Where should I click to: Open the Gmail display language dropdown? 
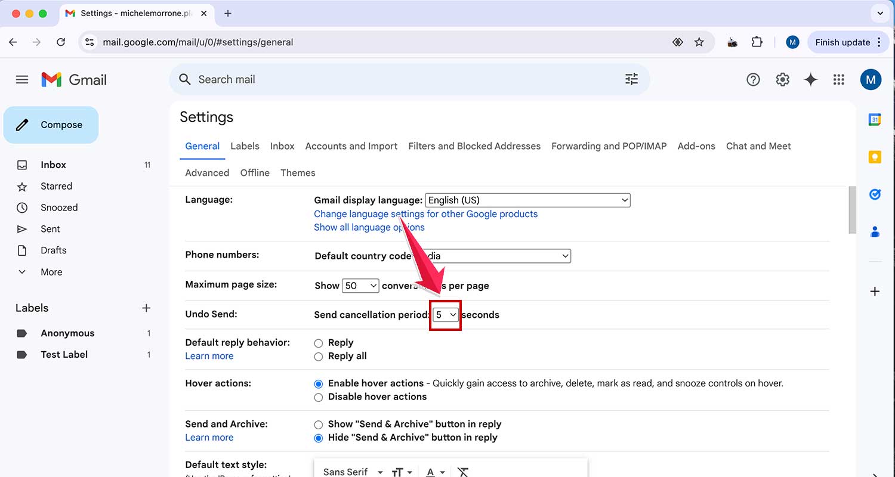point(527,200)
